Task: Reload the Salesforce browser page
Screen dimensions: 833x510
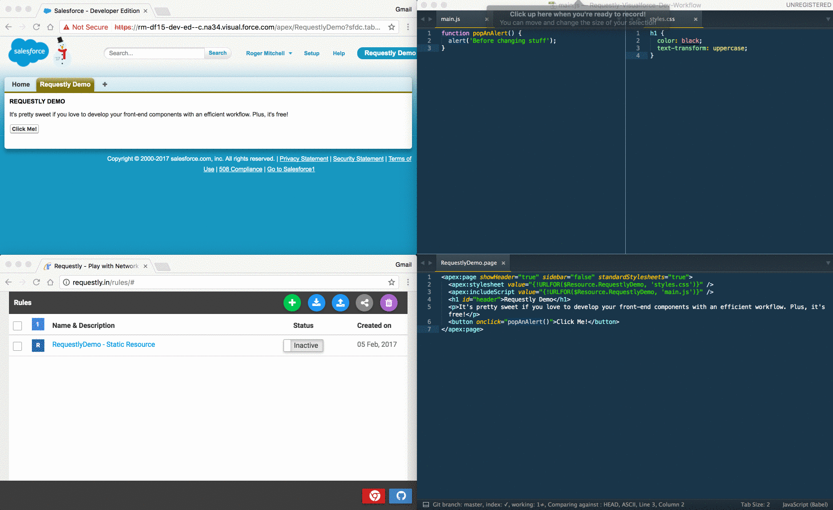Action: 36,27
